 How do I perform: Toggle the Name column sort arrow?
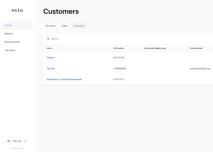53,48
